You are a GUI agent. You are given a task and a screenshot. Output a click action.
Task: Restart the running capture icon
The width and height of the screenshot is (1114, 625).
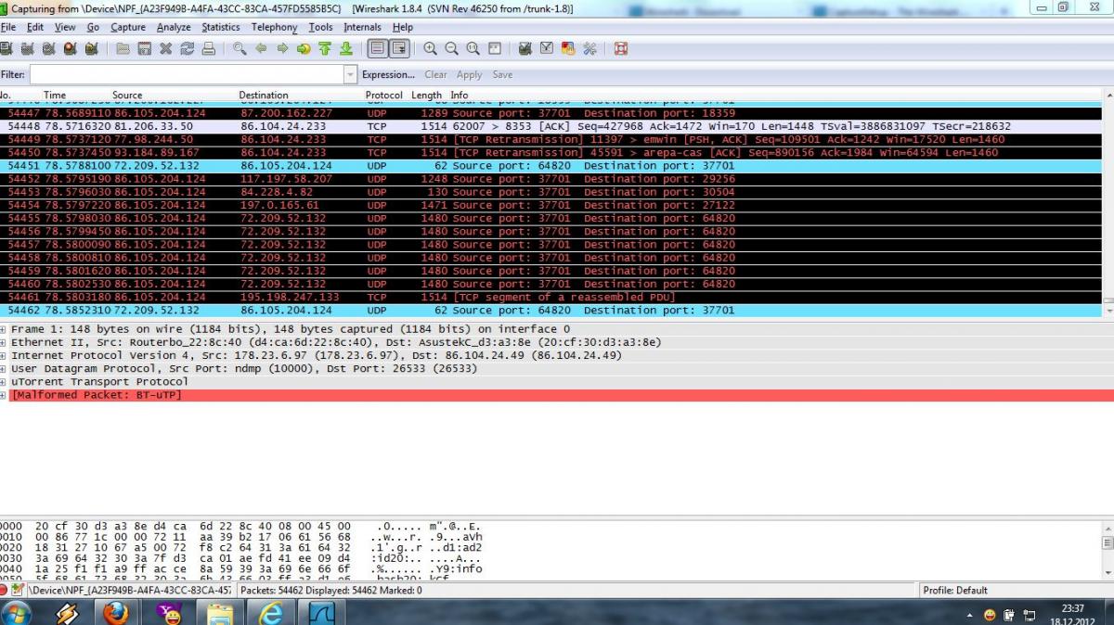91,48
